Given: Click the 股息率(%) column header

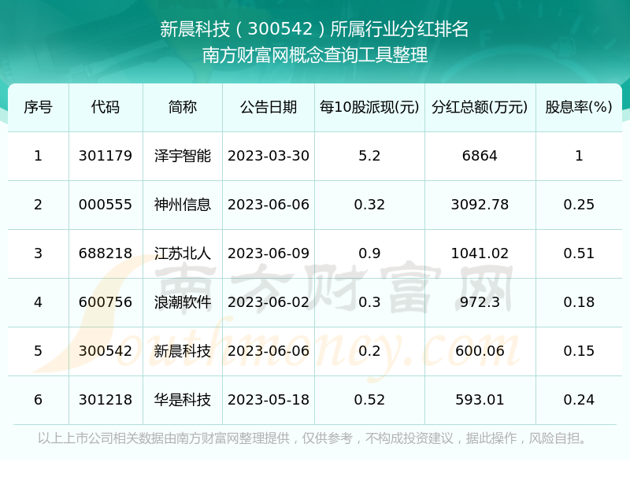Looking at the screenshot, I should coord(579,107).
